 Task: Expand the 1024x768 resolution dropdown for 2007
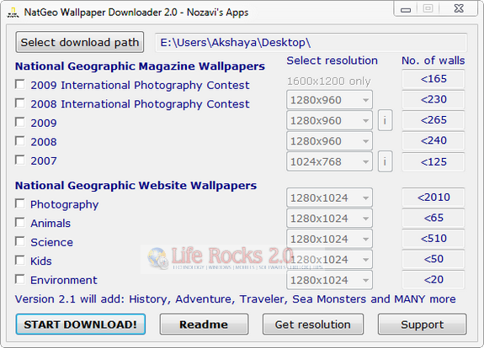[329, 161]
